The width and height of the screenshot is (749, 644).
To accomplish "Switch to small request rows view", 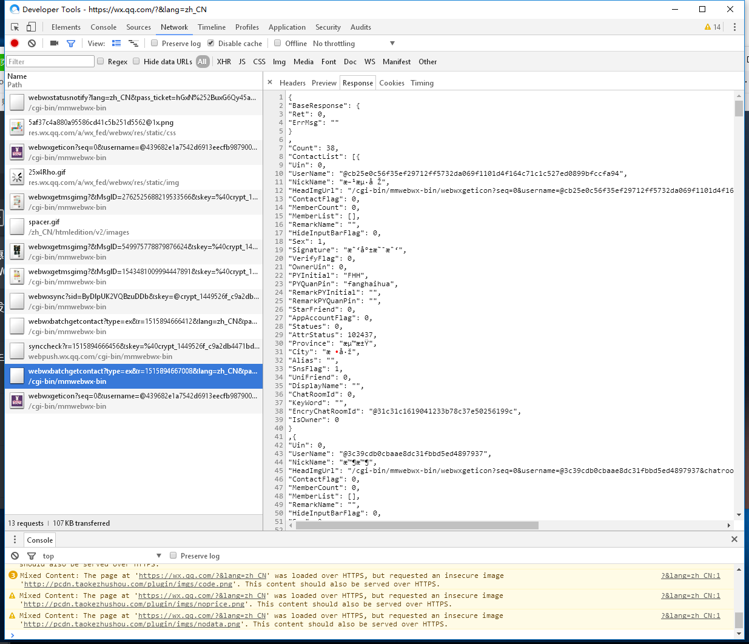I will pos(133,43).
